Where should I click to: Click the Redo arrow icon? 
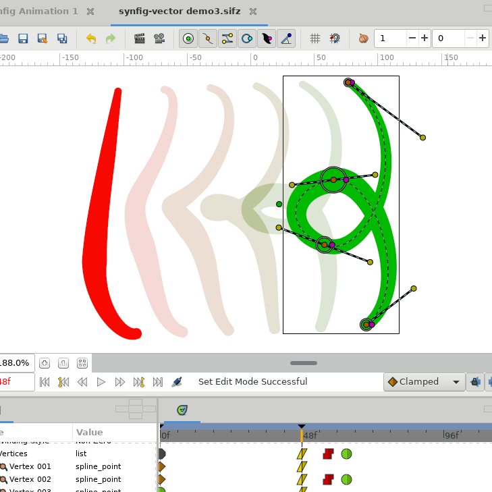click(x=111, y=38)
